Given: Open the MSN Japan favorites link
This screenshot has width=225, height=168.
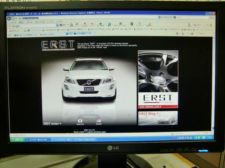Looking at the screenshot, I should coord(118,29).
